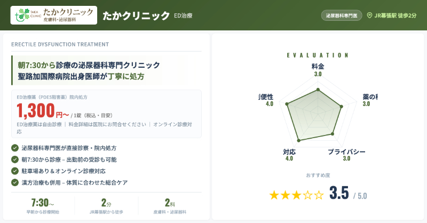Click the プライバシー label on the radar chart
This screenshot has height=223, width=427.
(x=346, y=152)
